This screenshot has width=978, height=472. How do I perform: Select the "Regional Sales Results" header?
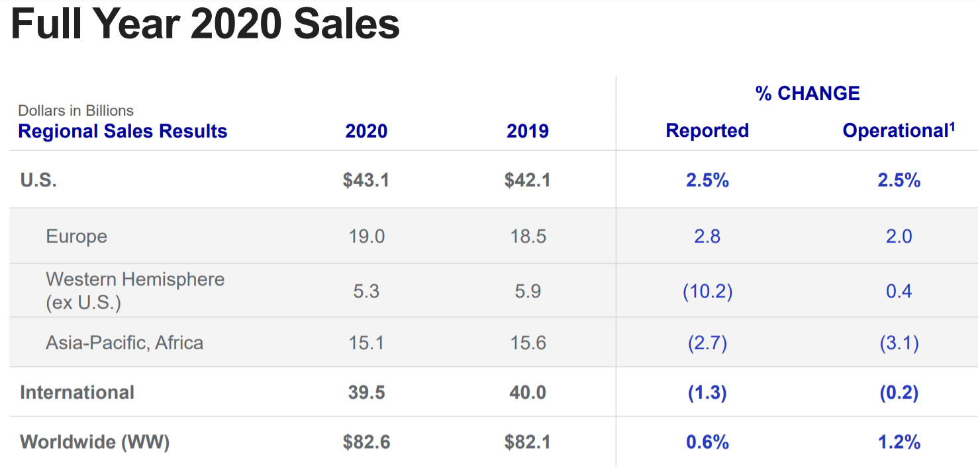[x=122, y=131]
